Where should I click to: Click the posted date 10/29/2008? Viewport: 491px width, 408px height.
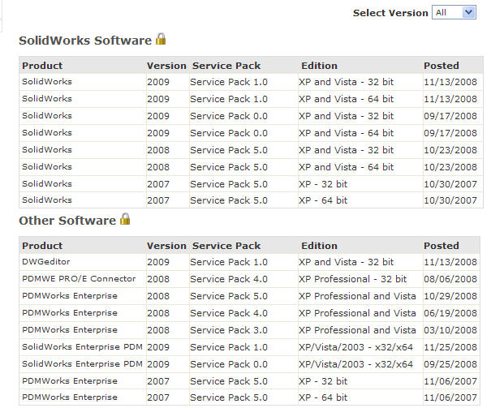(450, 296)
